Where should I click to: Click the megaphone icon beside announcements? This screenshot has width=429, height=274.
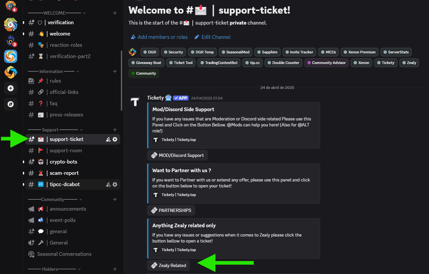pyautogui.click(x=31, y=209)
